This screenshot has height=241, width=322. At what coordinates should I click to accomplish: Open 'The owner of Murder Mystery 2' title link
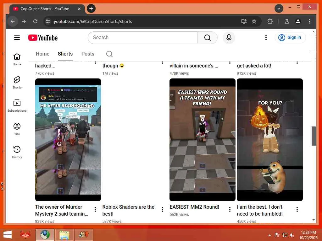point(62,210)
